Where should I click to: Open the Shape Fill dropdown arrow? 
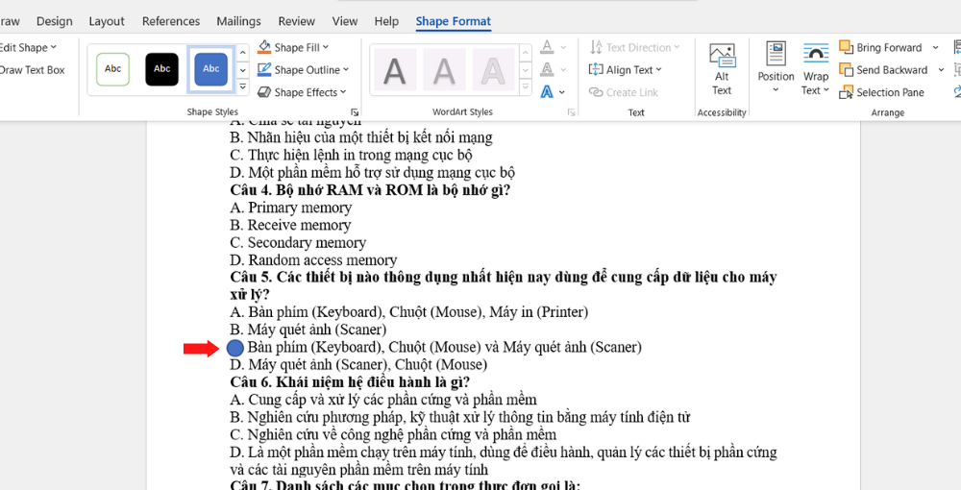[x=326, y=48]
